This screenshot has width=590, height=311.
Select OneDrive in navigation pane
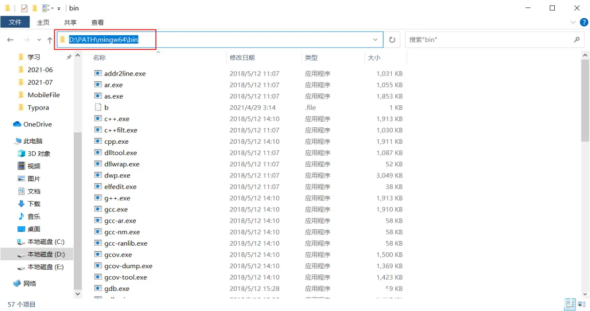[x=38, y=124]
